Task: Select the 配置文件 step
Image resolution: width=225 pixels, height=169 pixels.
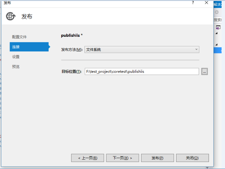Action: [19, 37]
